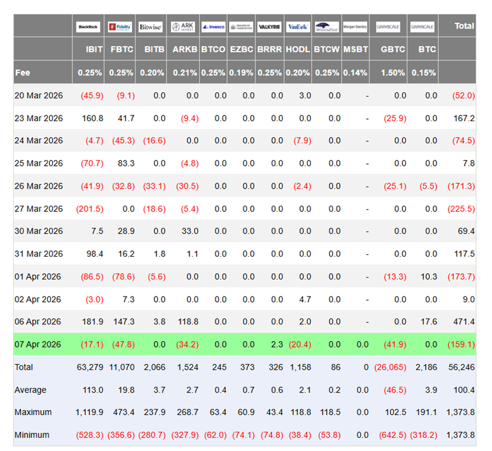Click the Maximum row label
Screen dimensions: 492x451
pyautogui.click(x=32, y=413)
